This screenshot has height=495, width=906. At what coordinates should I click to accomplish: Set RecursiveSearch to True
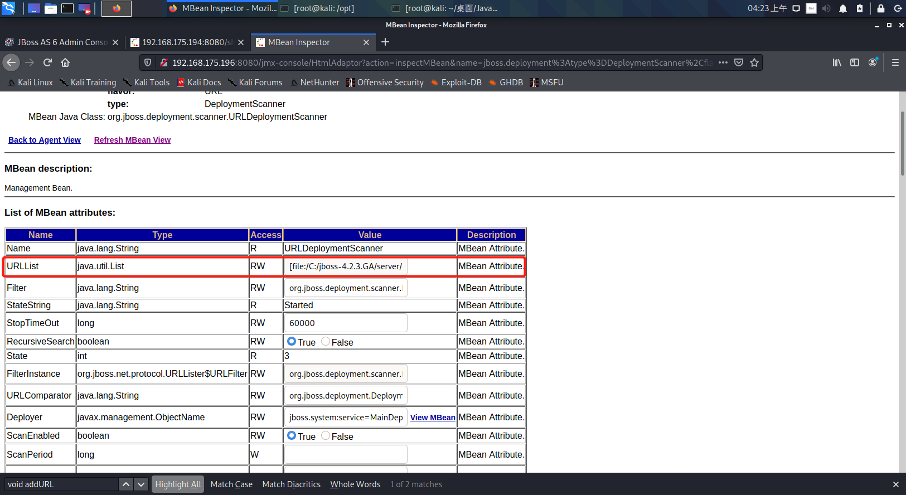(x=292, y=341)
